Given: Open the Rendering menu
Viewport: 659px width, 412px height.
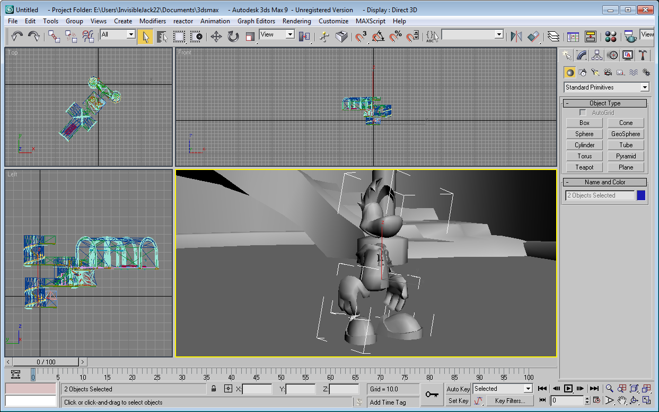Looking at the screenshot, I should click(x=297, y=21).
